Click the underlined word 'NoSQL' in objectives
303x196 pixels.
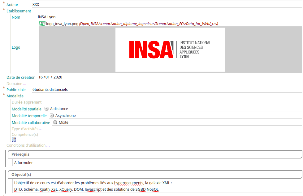point(153,189)
